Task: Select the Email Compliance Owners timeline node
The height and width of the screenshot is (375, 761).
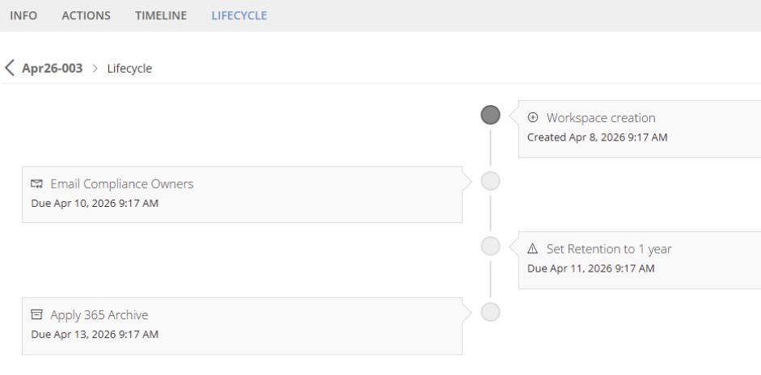Action: (490, 181)
